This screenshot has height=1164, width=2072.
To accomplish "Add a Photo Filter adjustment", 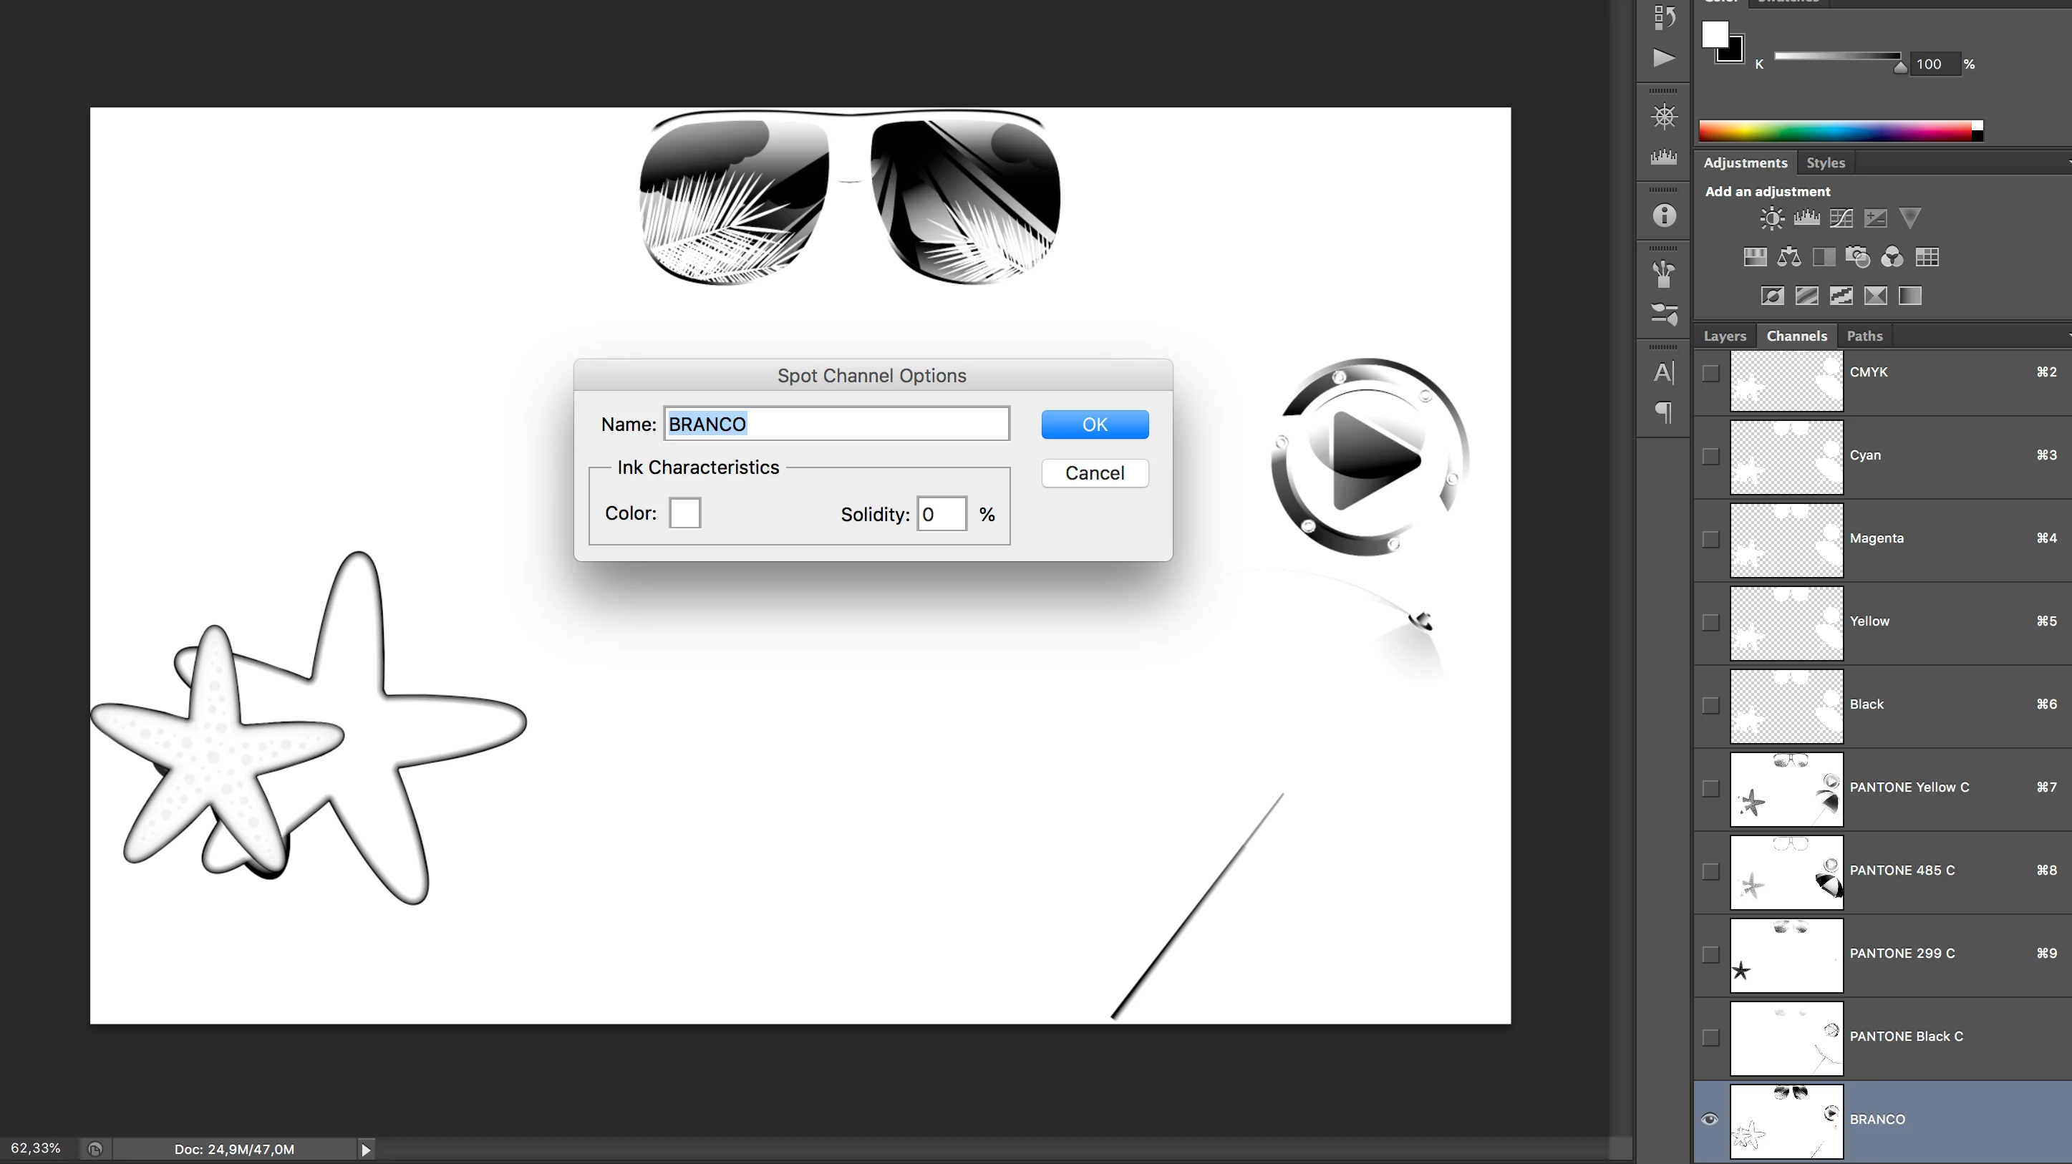I will [x=1857, y=256].
